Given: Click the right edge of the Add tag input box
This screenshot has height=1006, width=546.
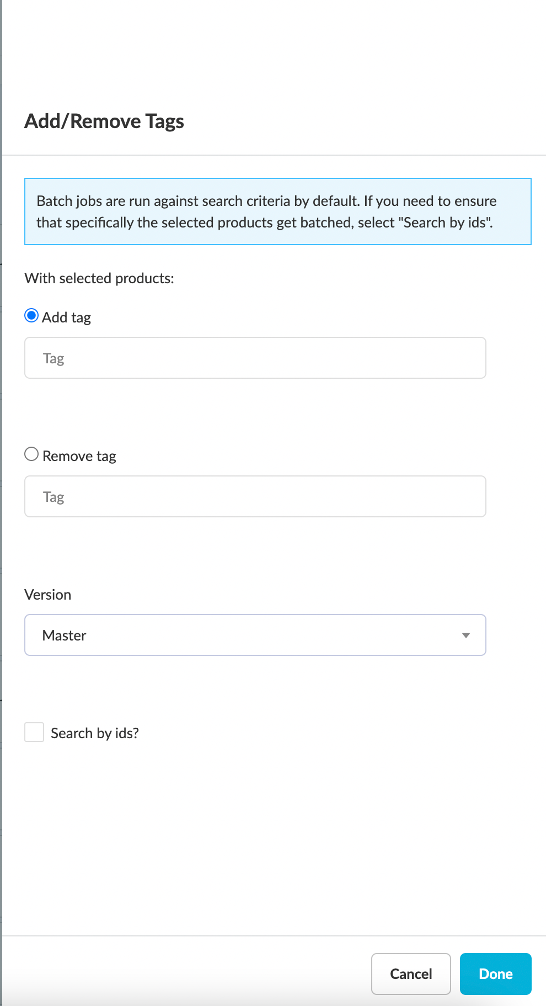Looking at the screenshot, I should pyautogui.click(x=480, y=358).
